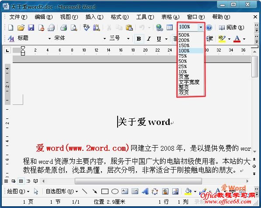Open Print Preview magnifier icon
The image size is (261, 208).
point(74,28)
